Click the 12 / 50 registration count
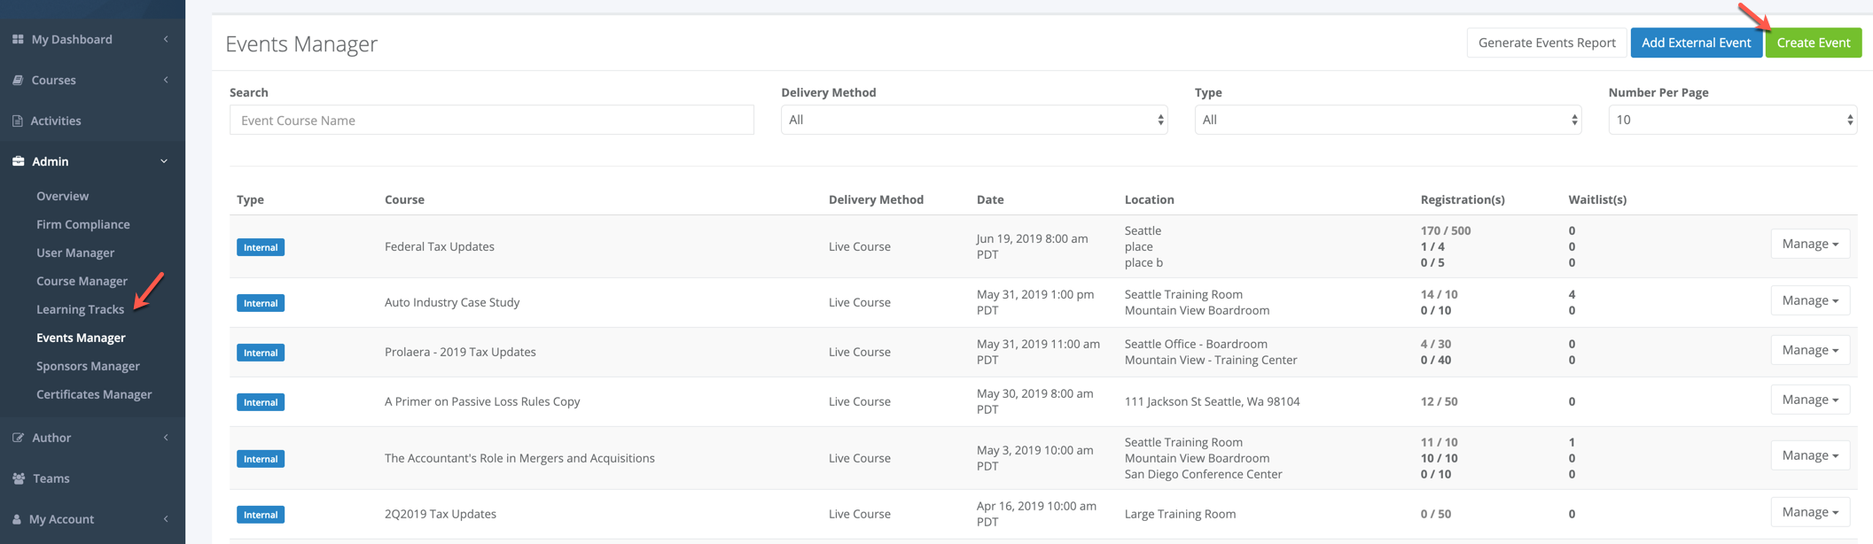 tap(1440, 401)
